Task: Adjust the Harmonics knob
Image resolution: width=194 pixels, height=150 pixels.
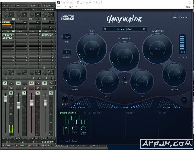Action: (124, 57)
